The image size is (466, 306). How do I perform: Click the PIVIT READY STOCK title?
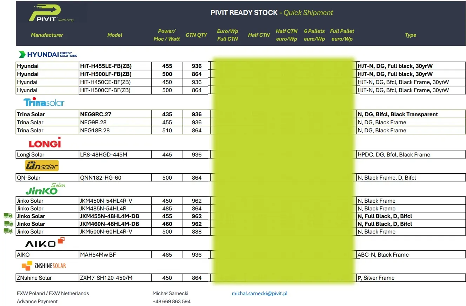point(272,13)
